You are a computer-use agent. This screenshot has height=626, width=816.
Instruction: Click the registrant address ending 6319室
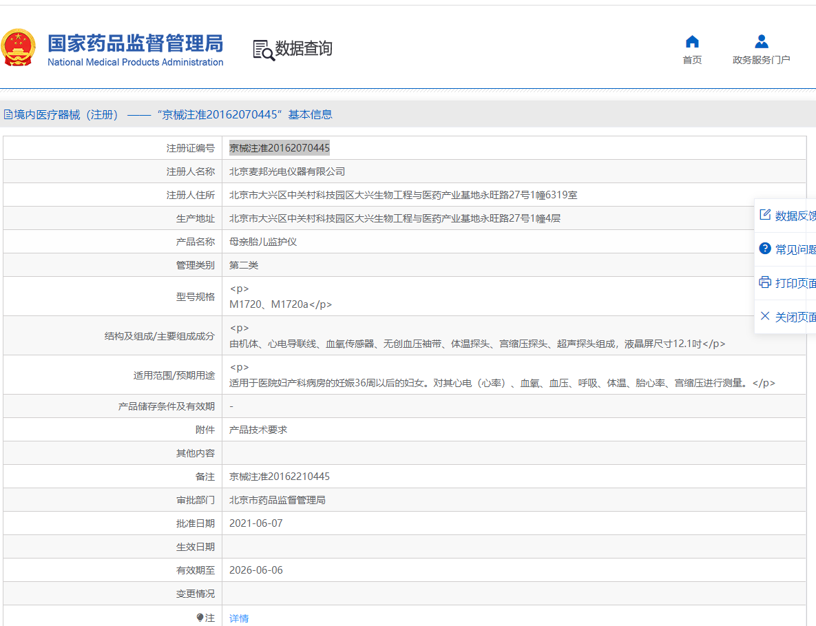click(404, 195)
